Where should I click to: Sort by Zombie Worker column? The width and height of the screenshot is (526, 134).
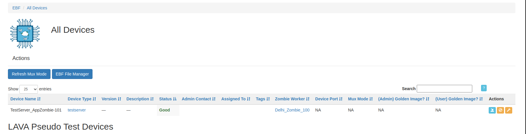coord(292,99)
